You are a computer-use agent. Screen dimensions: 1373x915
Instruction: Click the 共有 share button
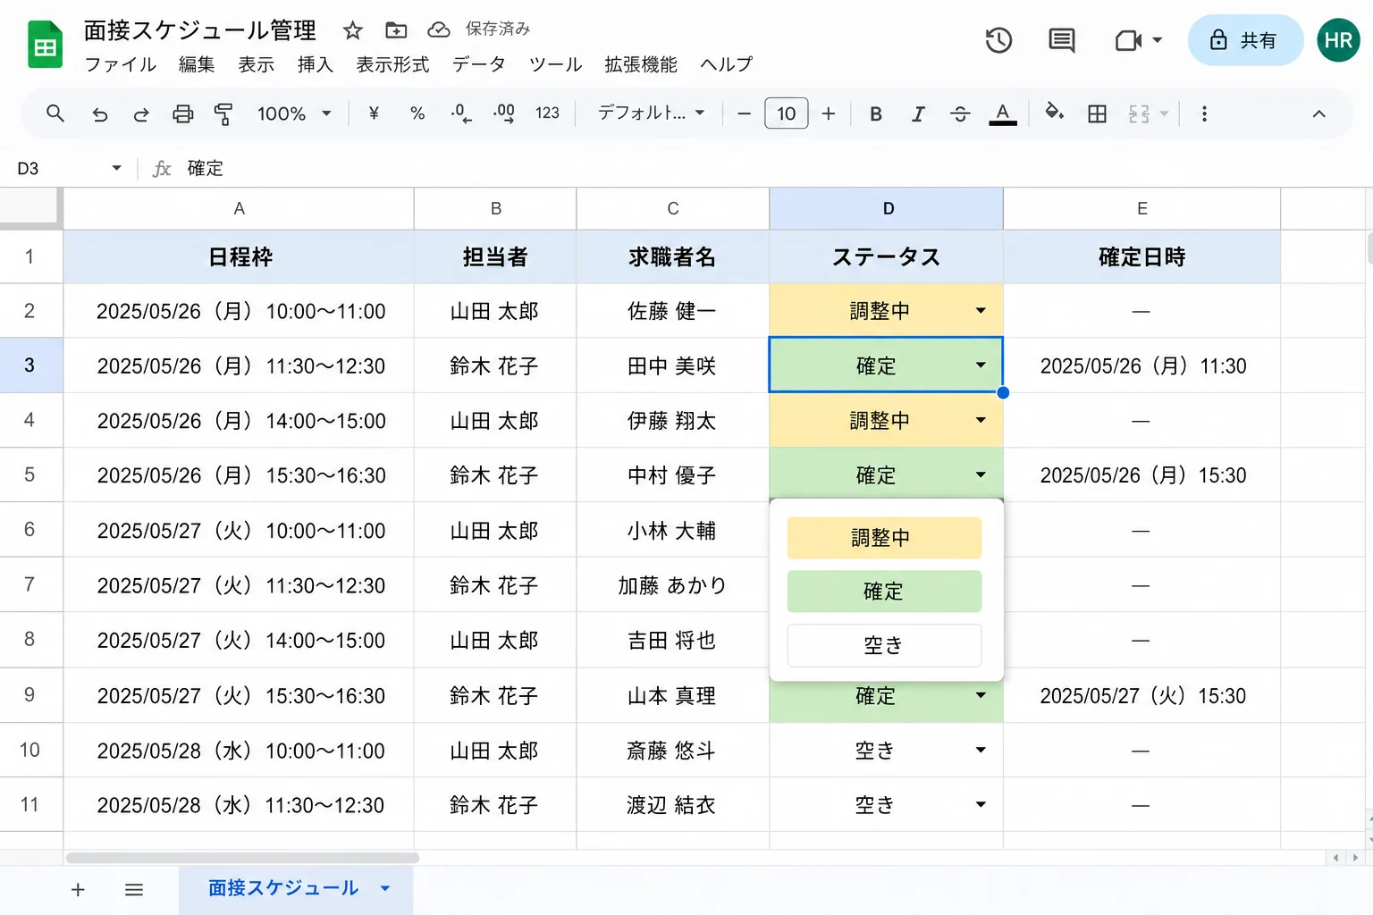1245,40
